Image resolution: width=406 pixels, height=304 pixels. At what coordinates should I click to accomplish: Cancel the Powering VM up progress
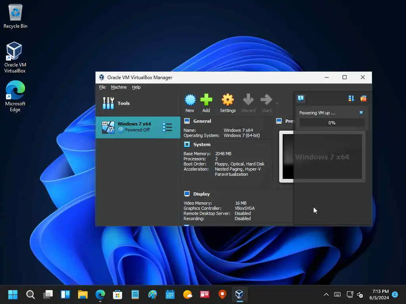point(361,112)
